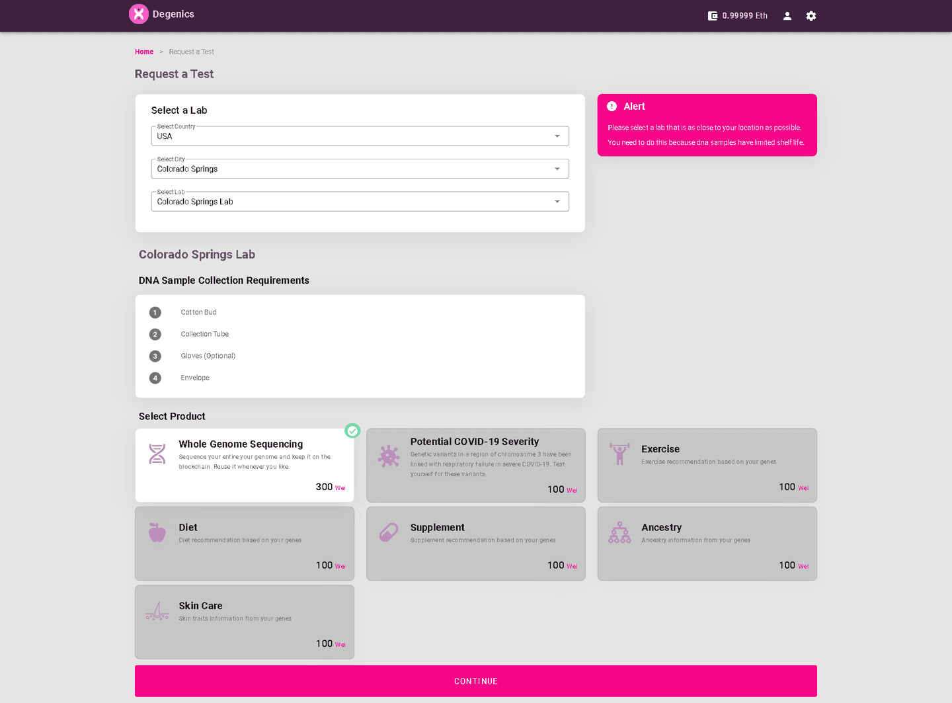Select the Exercise product title
Screen dimensions: 952x703
pos(660,449)
